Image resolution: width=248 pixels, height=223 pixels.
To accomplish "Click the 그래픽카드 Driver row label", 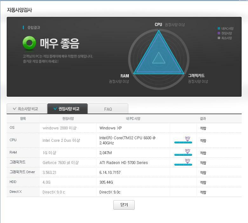I will pos(22,172).
